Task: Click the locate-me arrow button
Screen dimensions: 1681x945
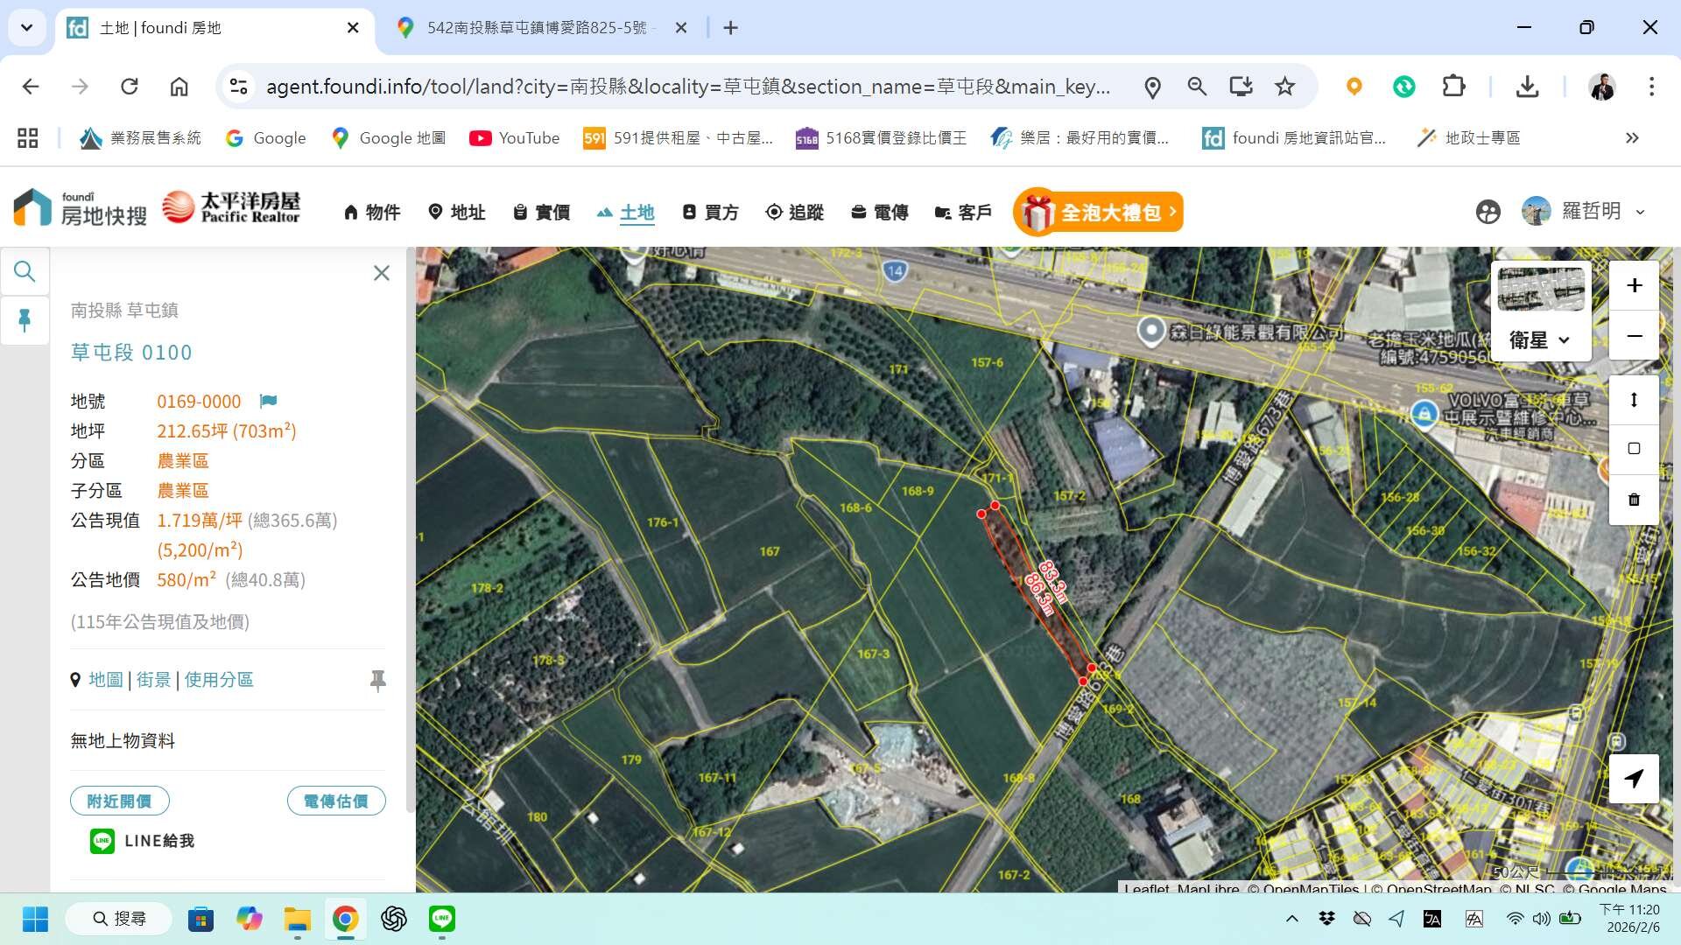Action: coord(1634,778)
